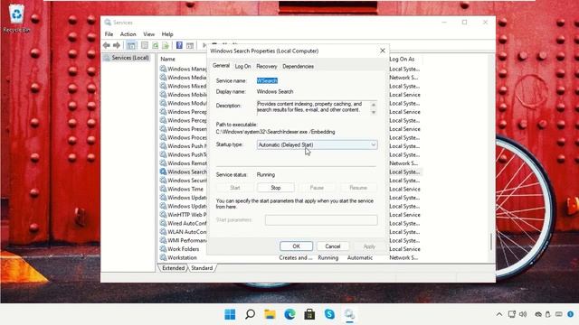Viewport: 579px width, 325px height.
Task: Go forward using the toolbar Forward arrow
Action: 117,45
